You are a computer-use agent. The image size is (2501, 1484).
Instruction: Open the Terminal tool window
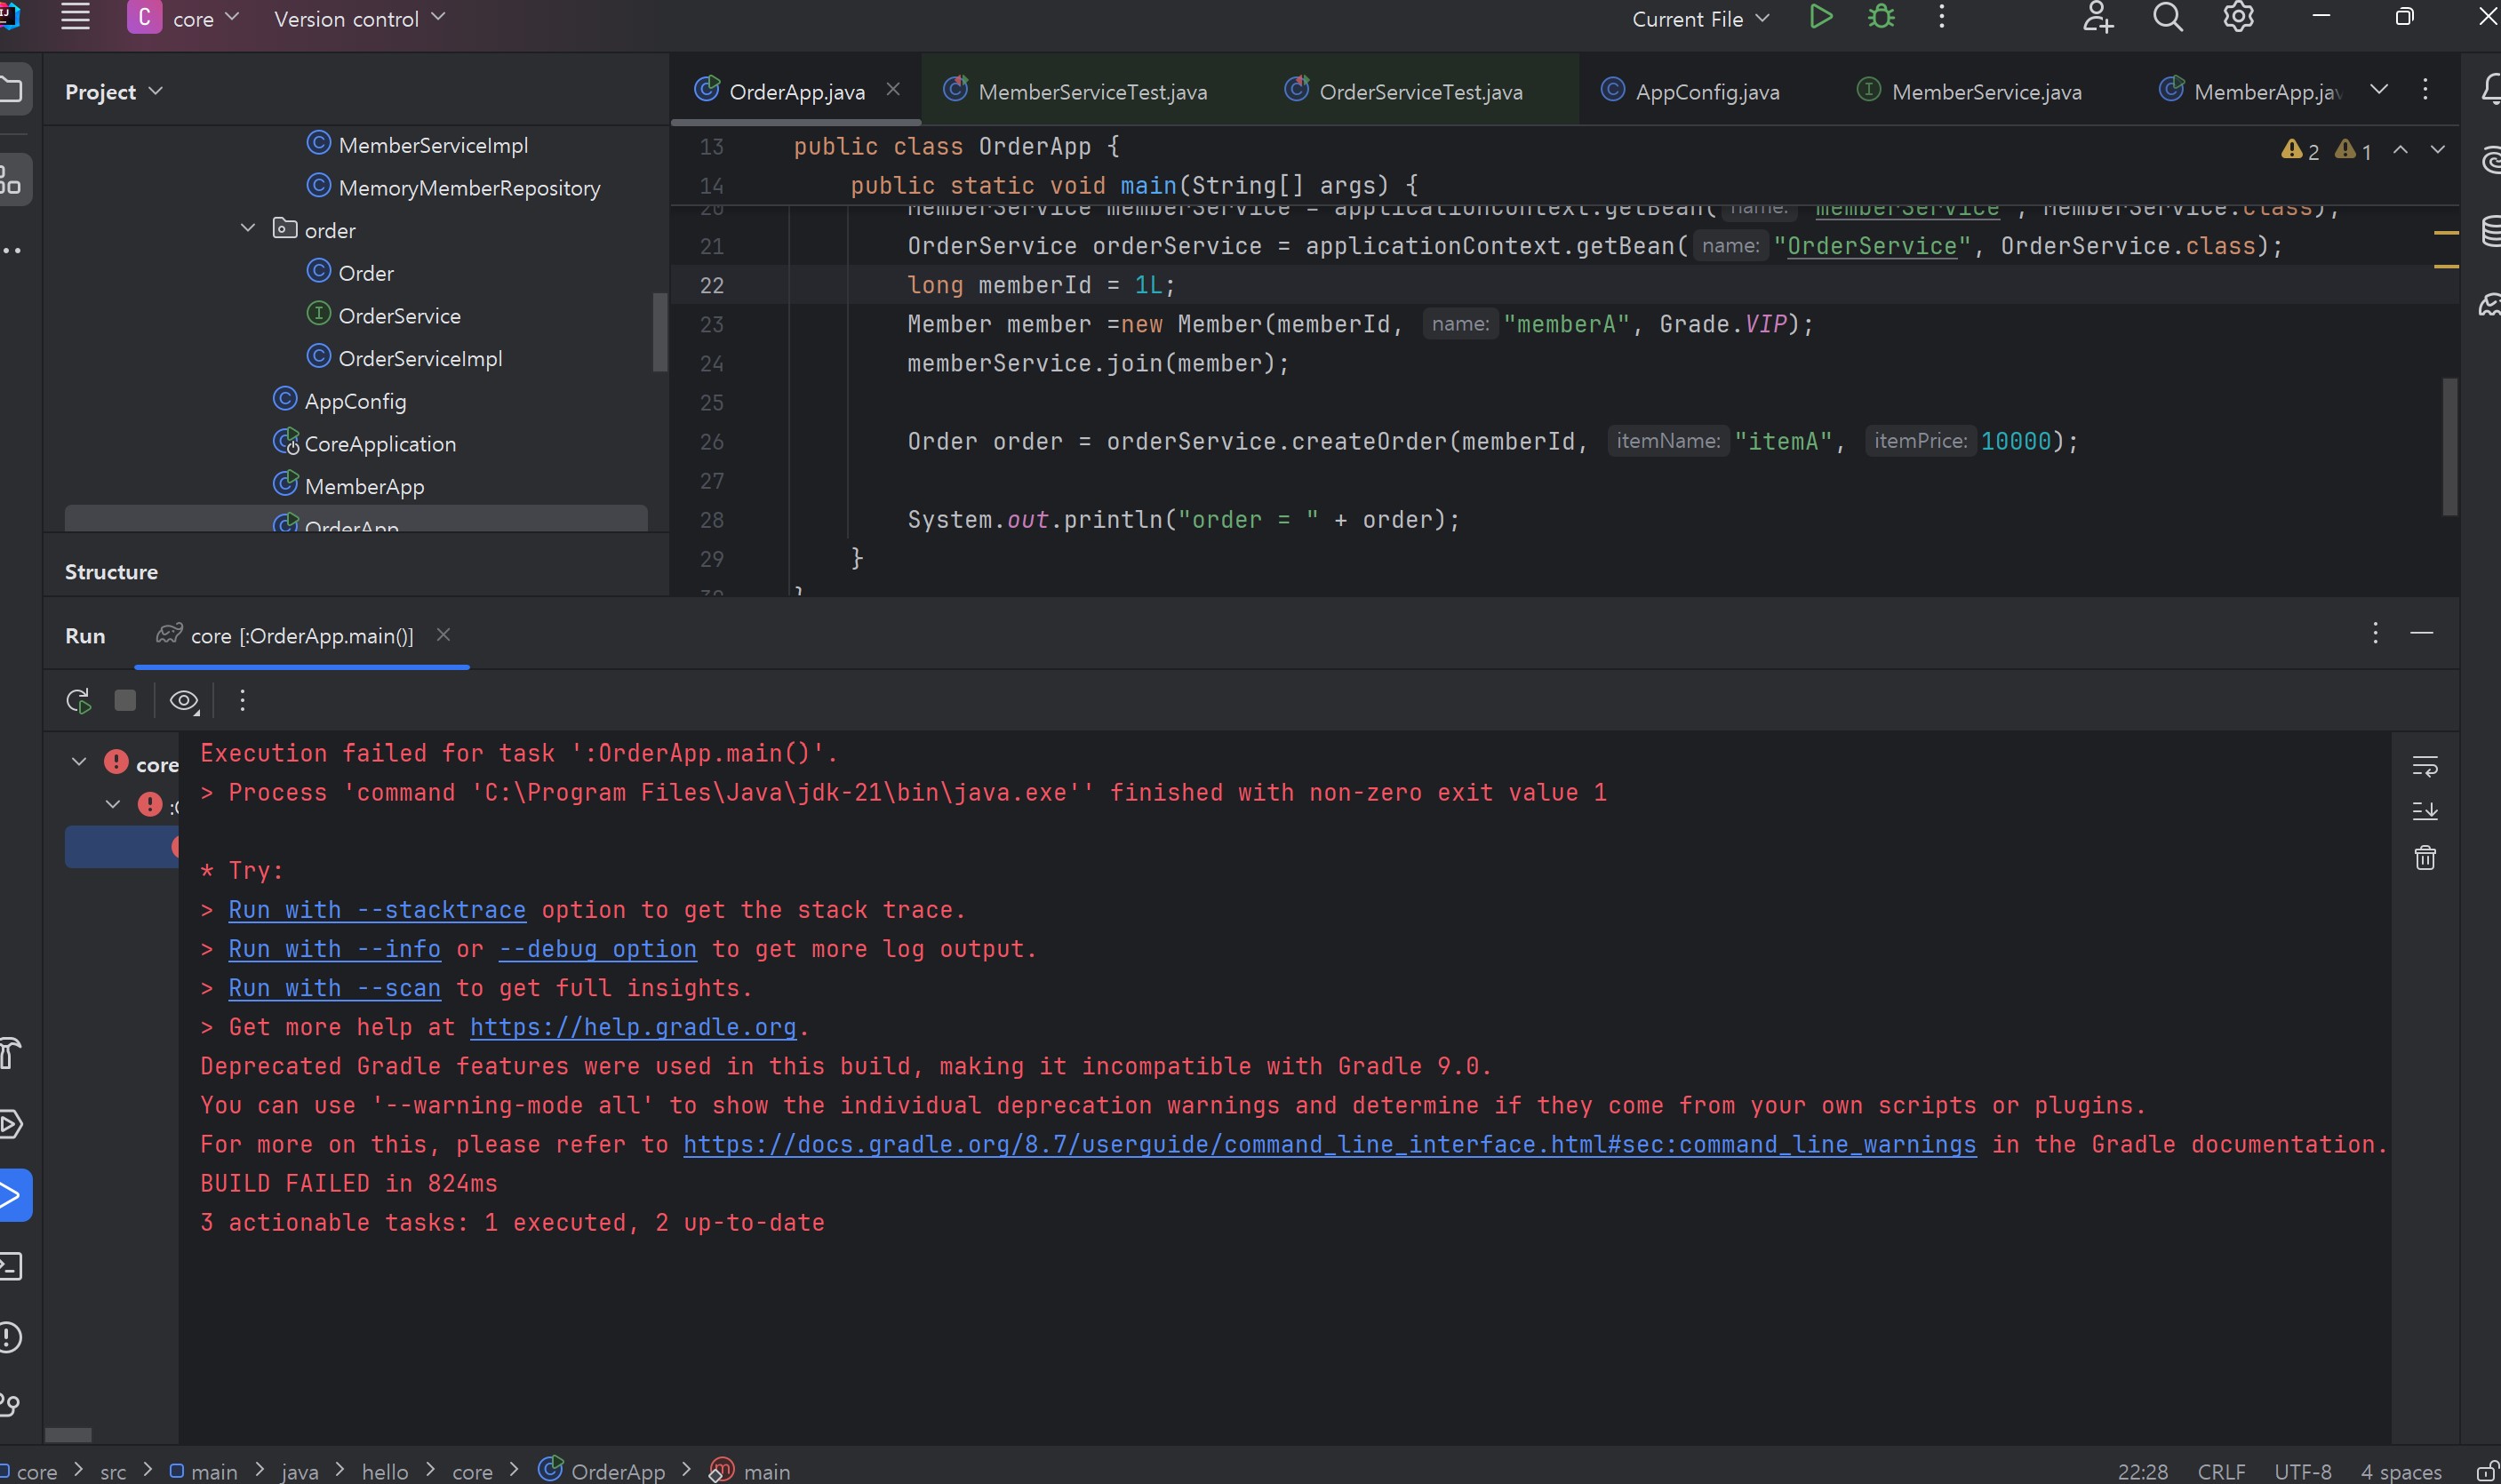click(11, 1266)
